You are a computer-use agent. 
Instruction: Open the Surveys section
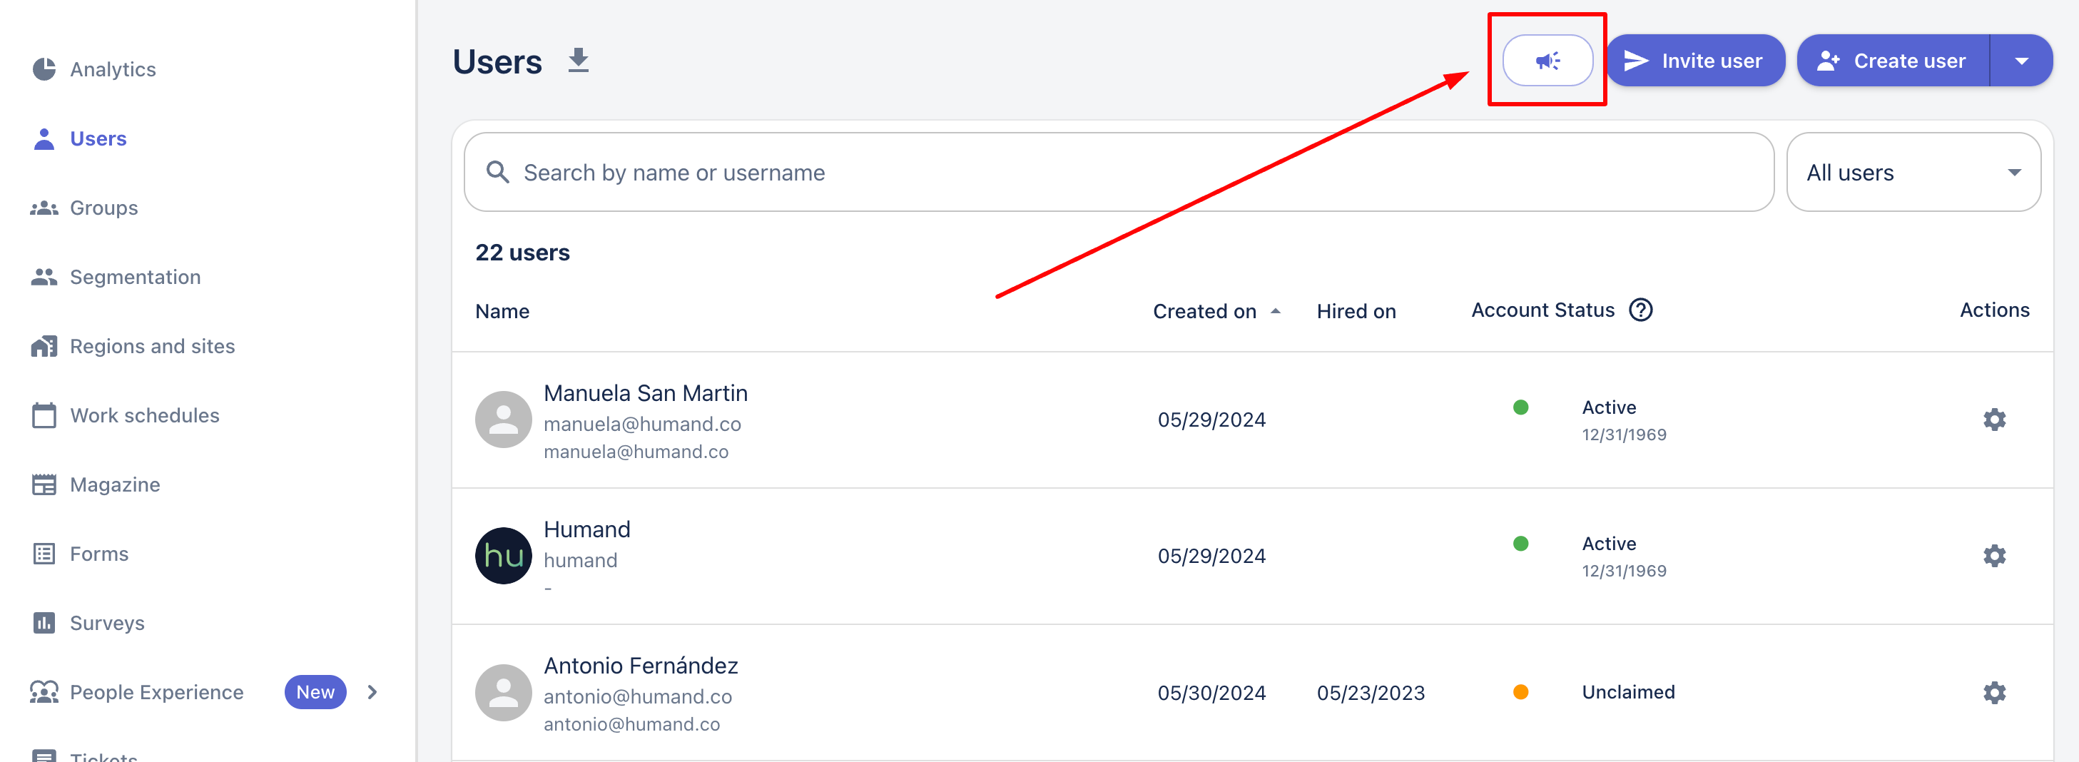106,622
